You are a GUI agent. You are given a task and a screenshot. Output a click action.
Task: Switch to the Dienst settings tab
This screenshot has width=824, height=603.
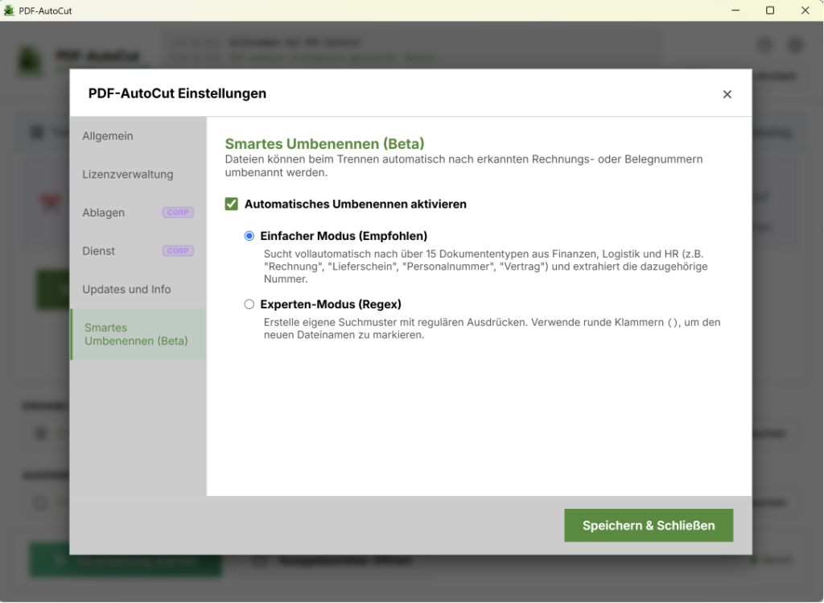[138, 251]
